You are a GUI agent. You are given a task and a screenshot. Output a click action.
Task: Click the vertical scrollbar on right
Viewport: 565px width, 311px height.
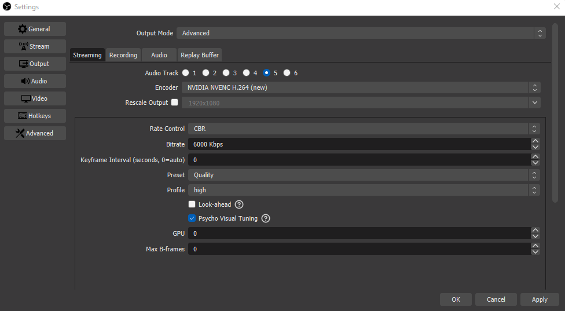555,113
